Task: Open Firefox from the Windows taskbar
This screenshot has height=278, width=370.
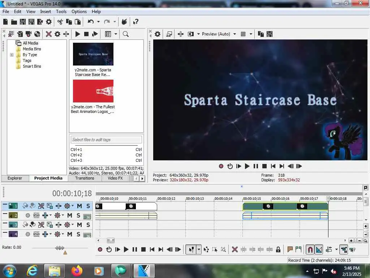Action: click(x=77, y=271)
